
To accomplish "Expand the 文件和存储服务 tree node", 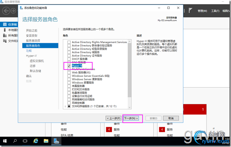I will 65,106.
